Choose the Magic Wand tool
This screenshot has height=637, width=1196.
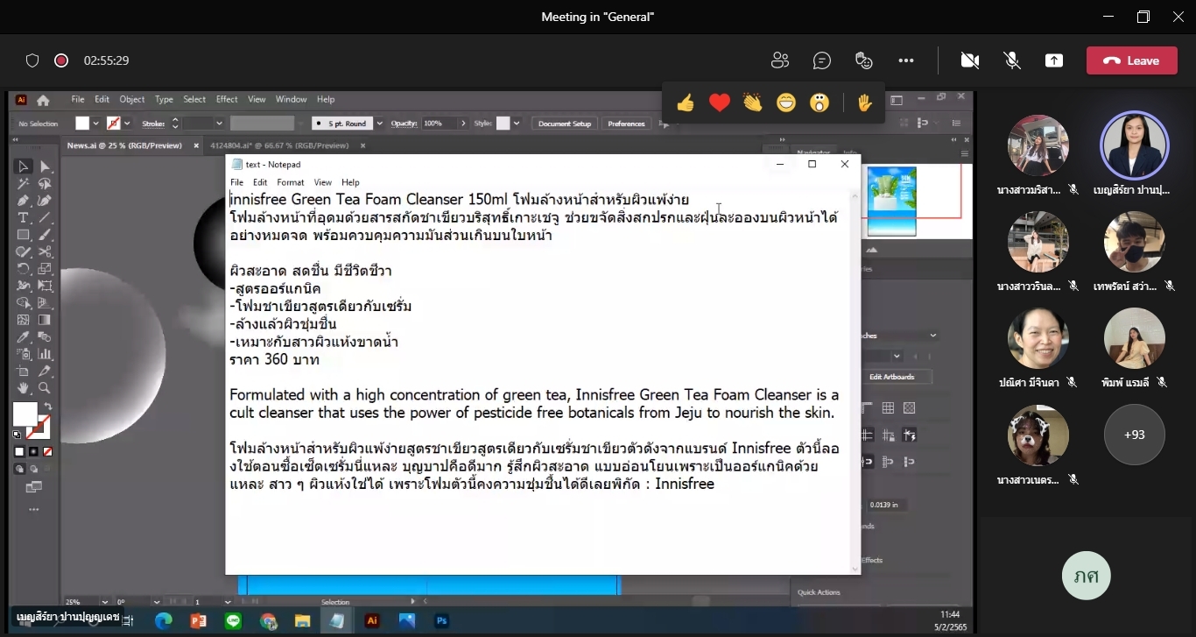pos(24,184)
